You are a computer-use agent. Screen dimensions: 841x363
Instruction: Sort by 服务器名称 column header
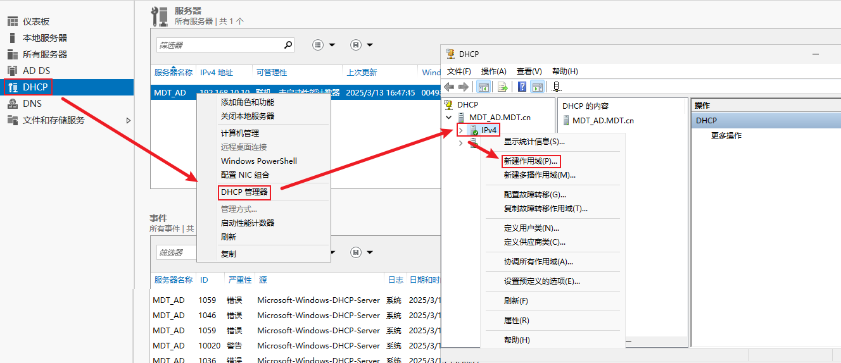pos(173,73)
